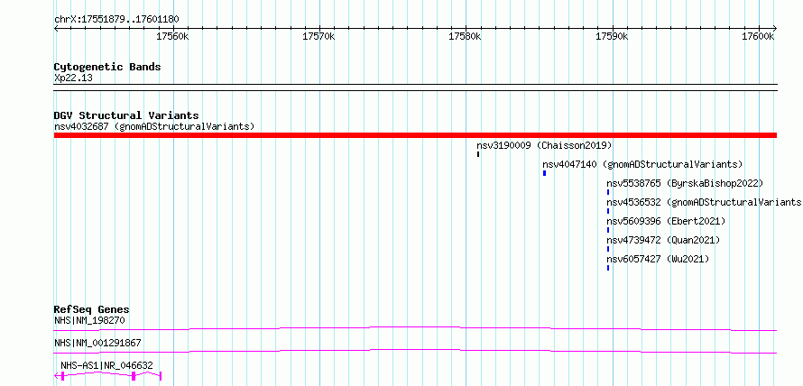Screen dimensions: 803x386
Task: Click the 17590k ruler tick label
Action: [612, 36]
